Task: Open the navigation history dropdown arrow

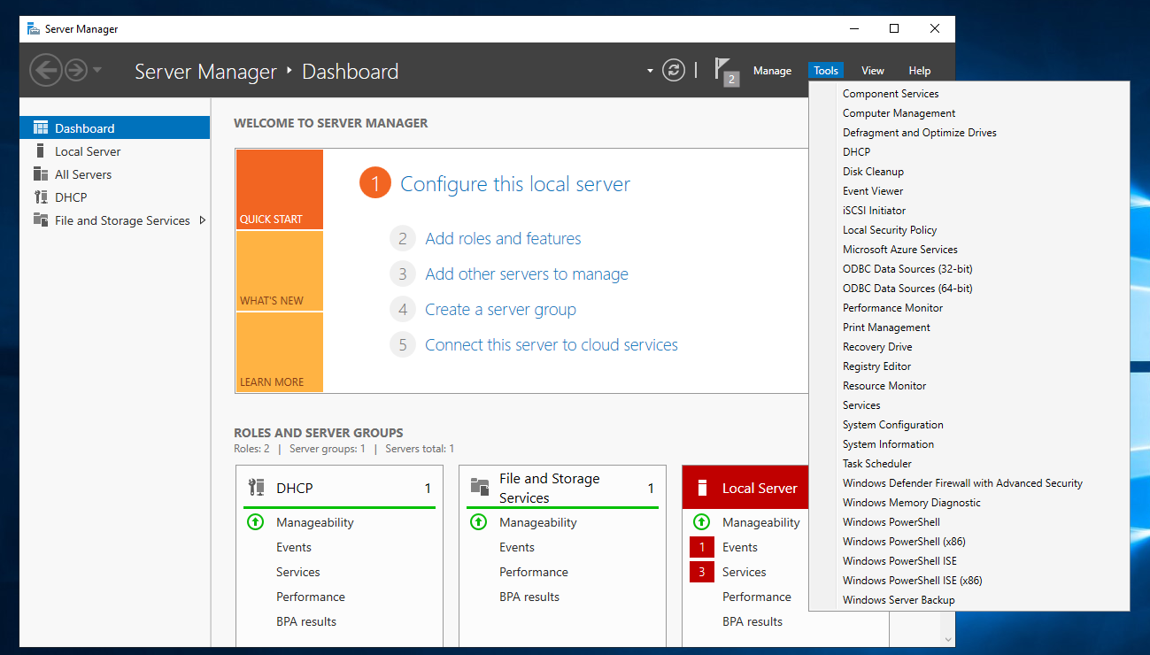Action: [x=97, y=71]
